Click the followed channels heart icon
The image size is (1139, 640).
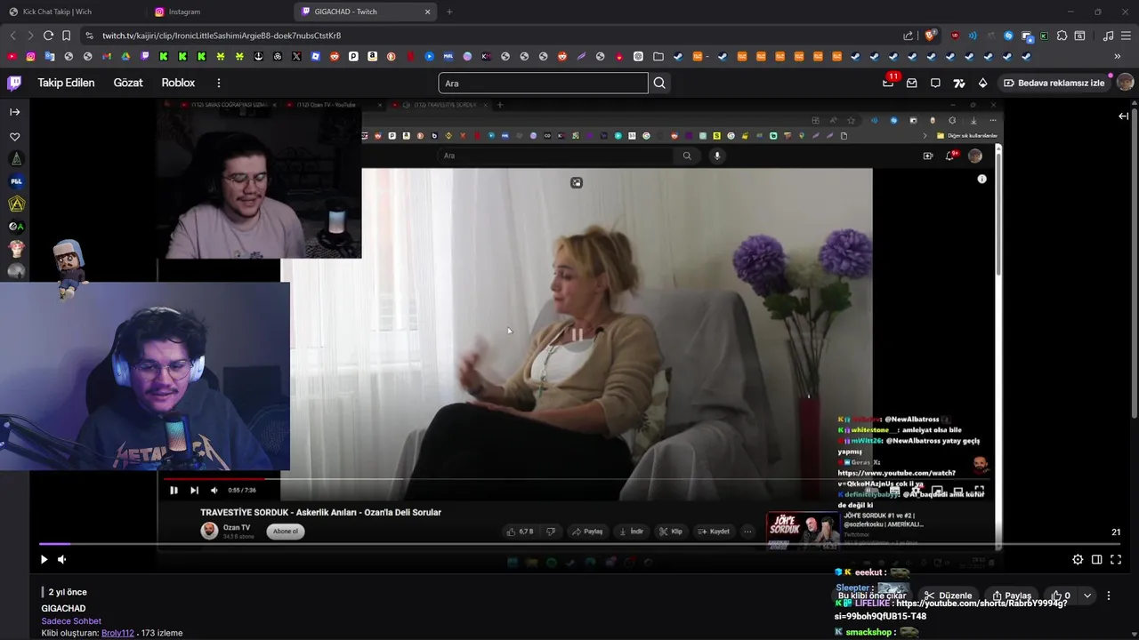pos(15,137)
